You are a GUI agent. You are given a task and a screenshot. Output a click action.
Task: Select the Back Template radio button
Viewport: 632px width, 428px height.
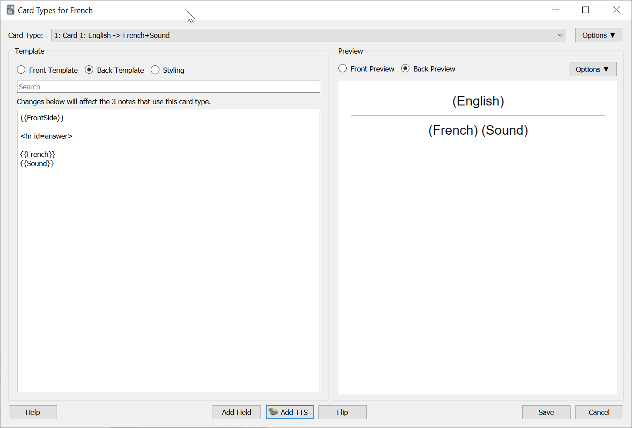pos(89,70)
